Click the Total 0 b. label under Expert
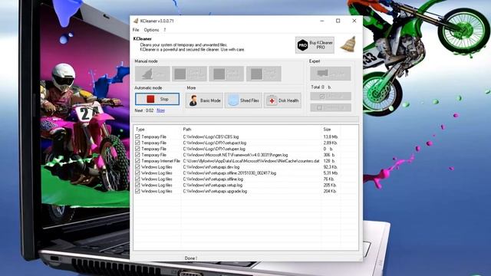This screenshot has height=276, width=491. click(321, 87)
